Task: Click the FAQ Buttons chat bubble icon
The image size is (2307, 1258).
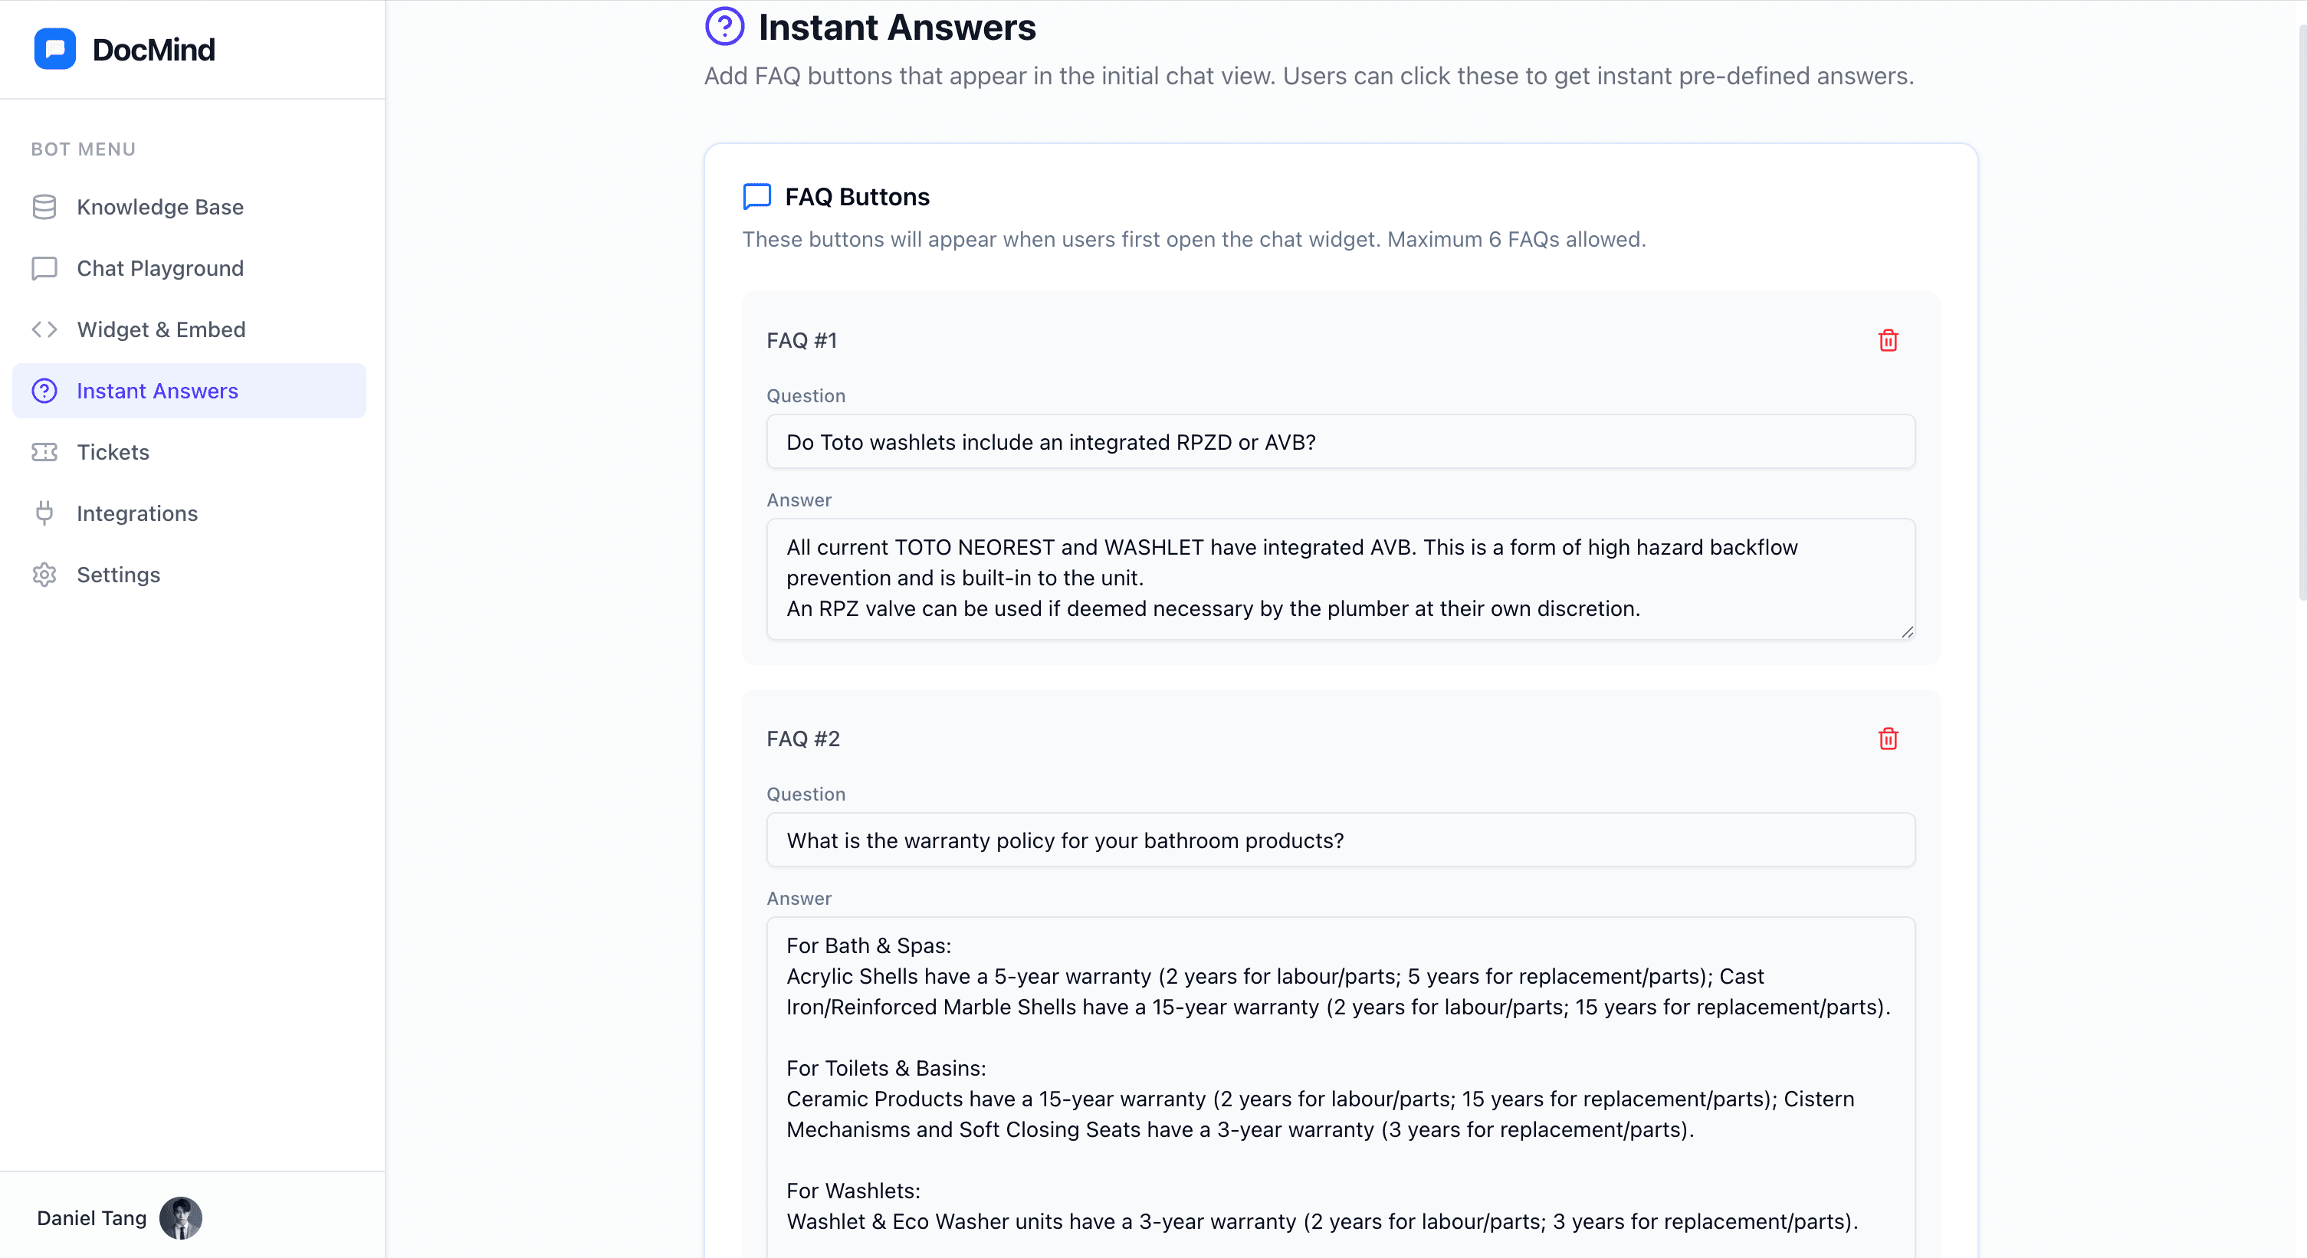Action: tap(756, 196)
